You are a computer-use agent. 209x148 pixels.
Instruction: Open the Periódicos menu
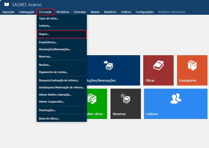[x=63, y=12]
